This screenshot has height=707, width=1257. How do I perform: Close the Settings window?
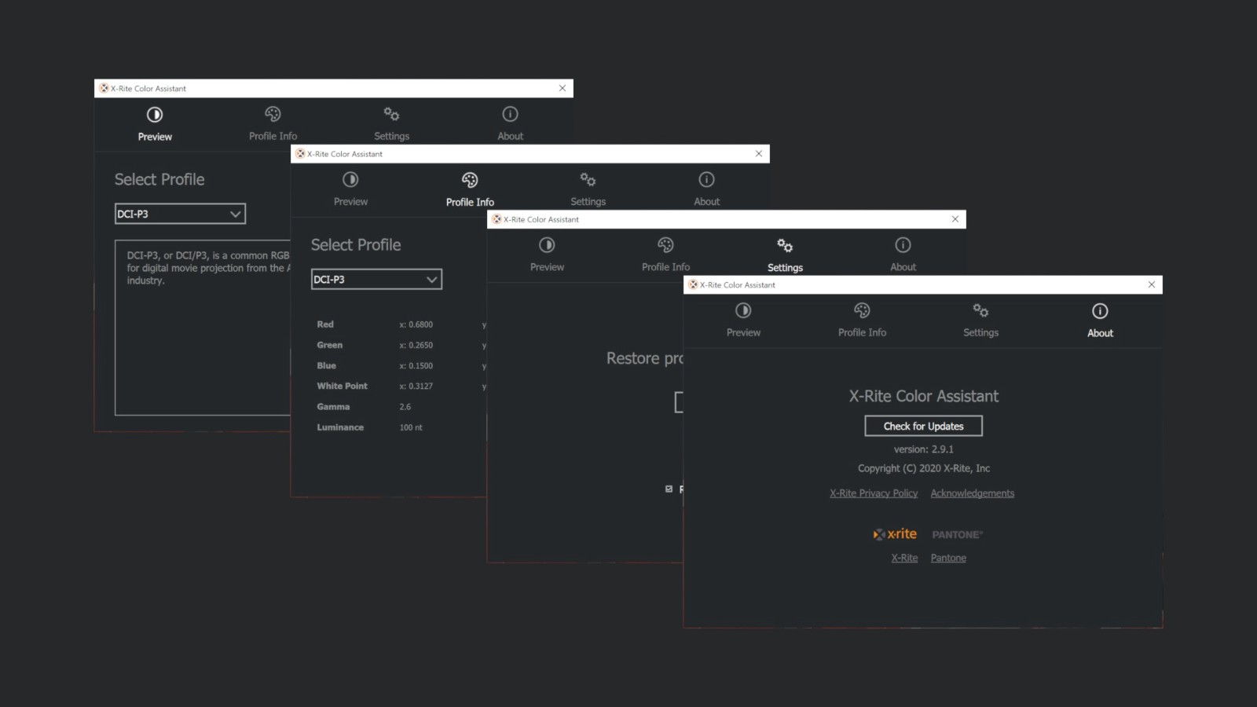point(955,219)
